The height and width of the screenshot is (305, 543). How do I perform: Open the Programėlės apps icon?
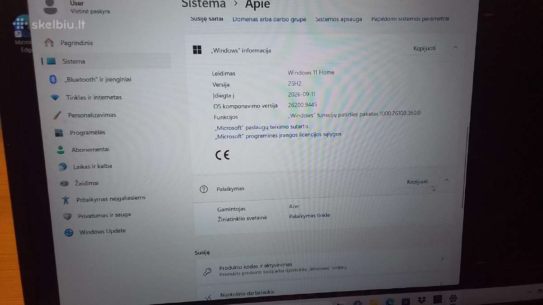59,132
